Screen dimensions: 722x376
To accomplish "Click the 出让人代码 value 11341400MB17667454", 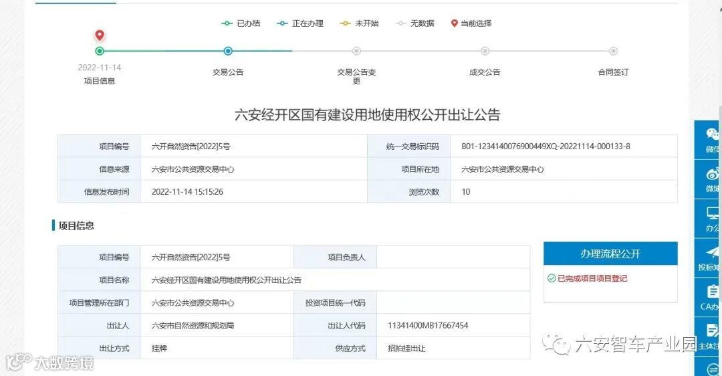I will 429,325.
